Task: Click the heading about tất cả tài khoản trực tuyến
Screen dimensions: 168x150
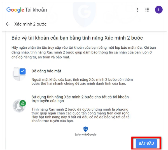Action: coord(80,99)
